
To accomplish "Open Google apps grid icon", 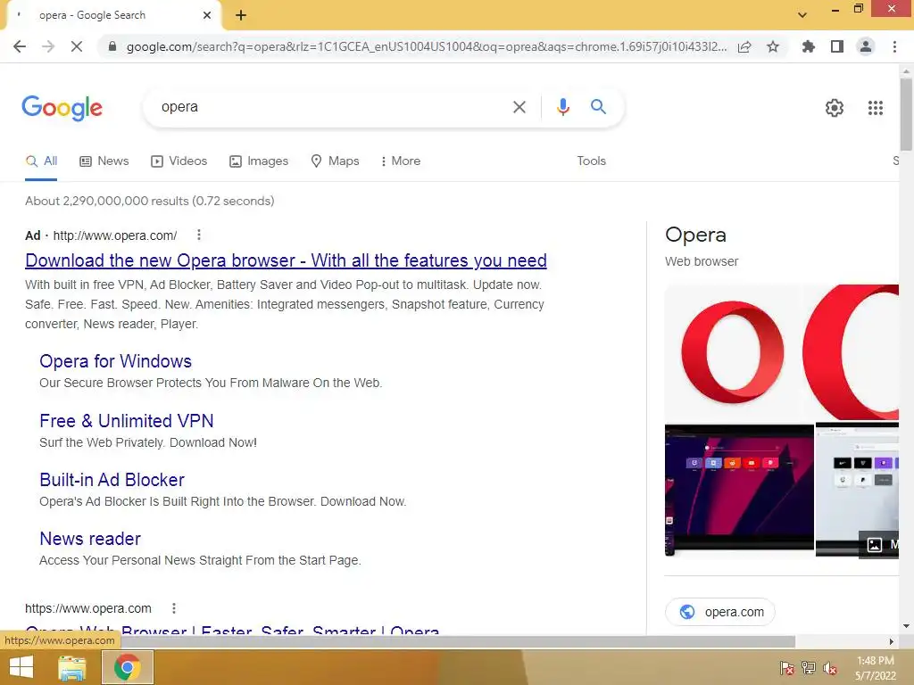I will (876, 108).
